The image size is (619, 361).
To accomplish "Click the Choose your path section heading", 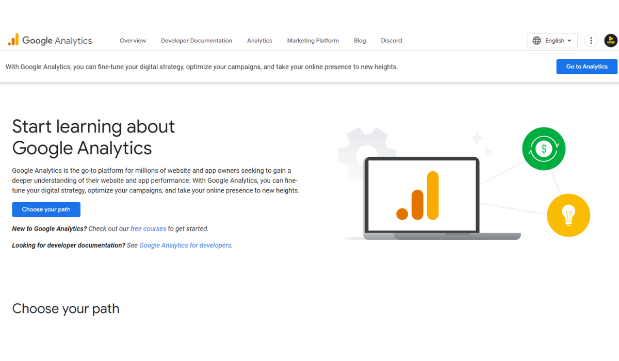I will [x=66, y=309].
